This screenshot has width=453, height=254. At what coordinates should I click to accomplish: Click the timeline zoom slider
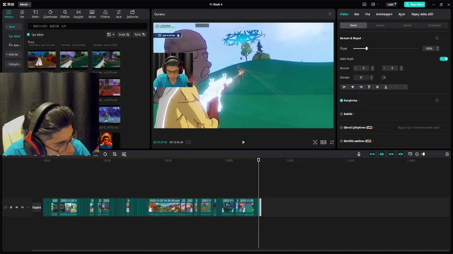point(432,154)
